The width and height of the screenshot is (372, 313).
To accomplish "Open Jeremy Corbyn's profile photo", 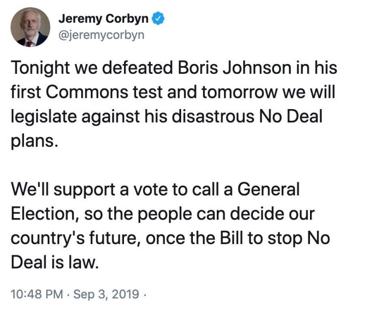I will pos(30,27).
